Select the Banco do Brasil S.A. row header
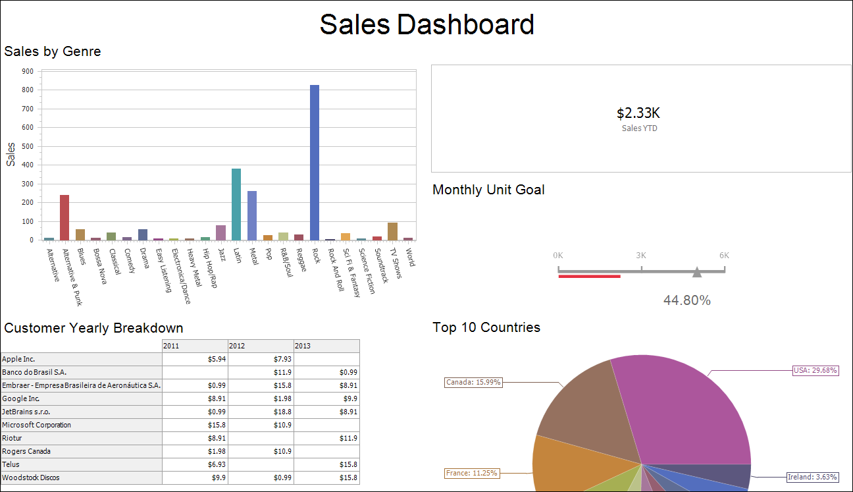 click(x=81, y=372)
